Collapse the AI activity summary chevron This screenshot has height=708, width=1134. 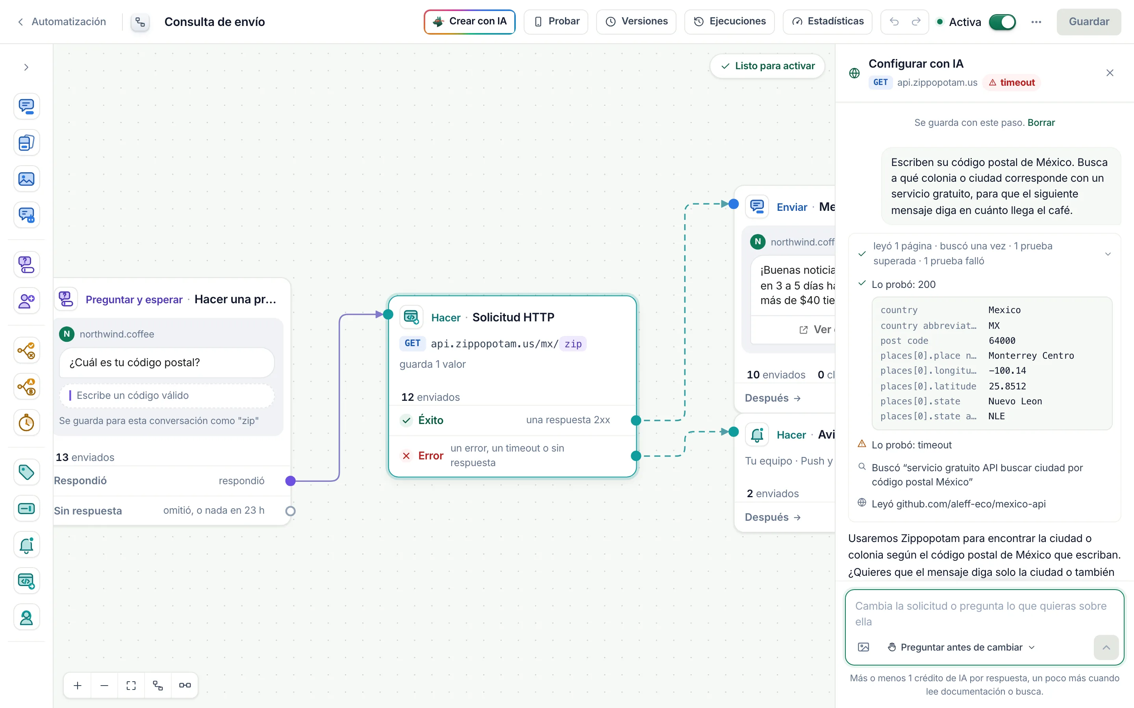1108,254
